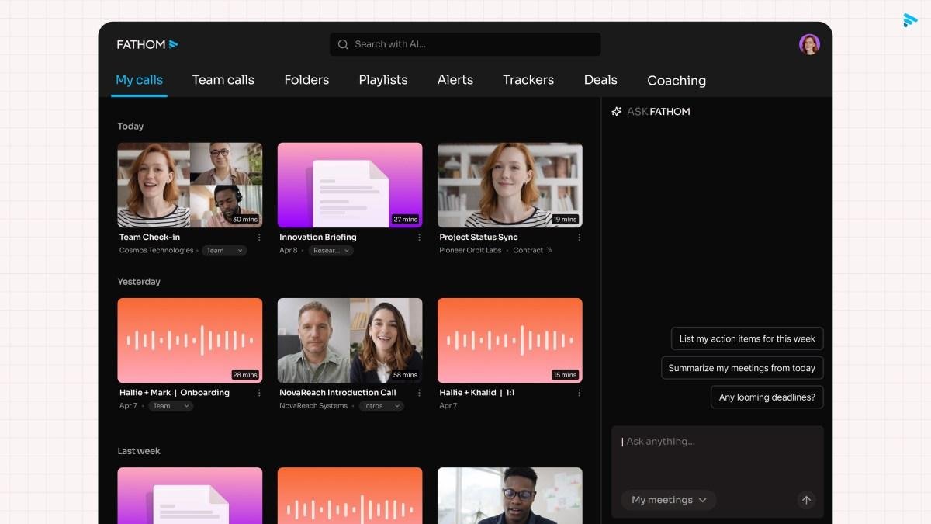Click the List my action items prompt
Image resolution: width=931 pixels, height=524 pixels.
[x=746, y=338]
